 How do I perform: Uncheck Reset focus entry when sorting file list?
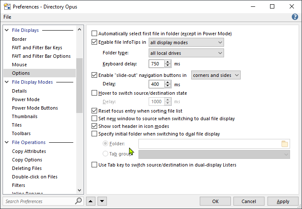94,111
